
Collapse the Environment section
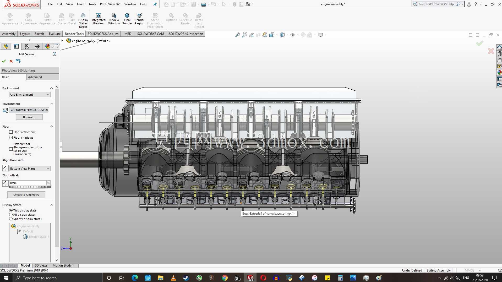52,104
